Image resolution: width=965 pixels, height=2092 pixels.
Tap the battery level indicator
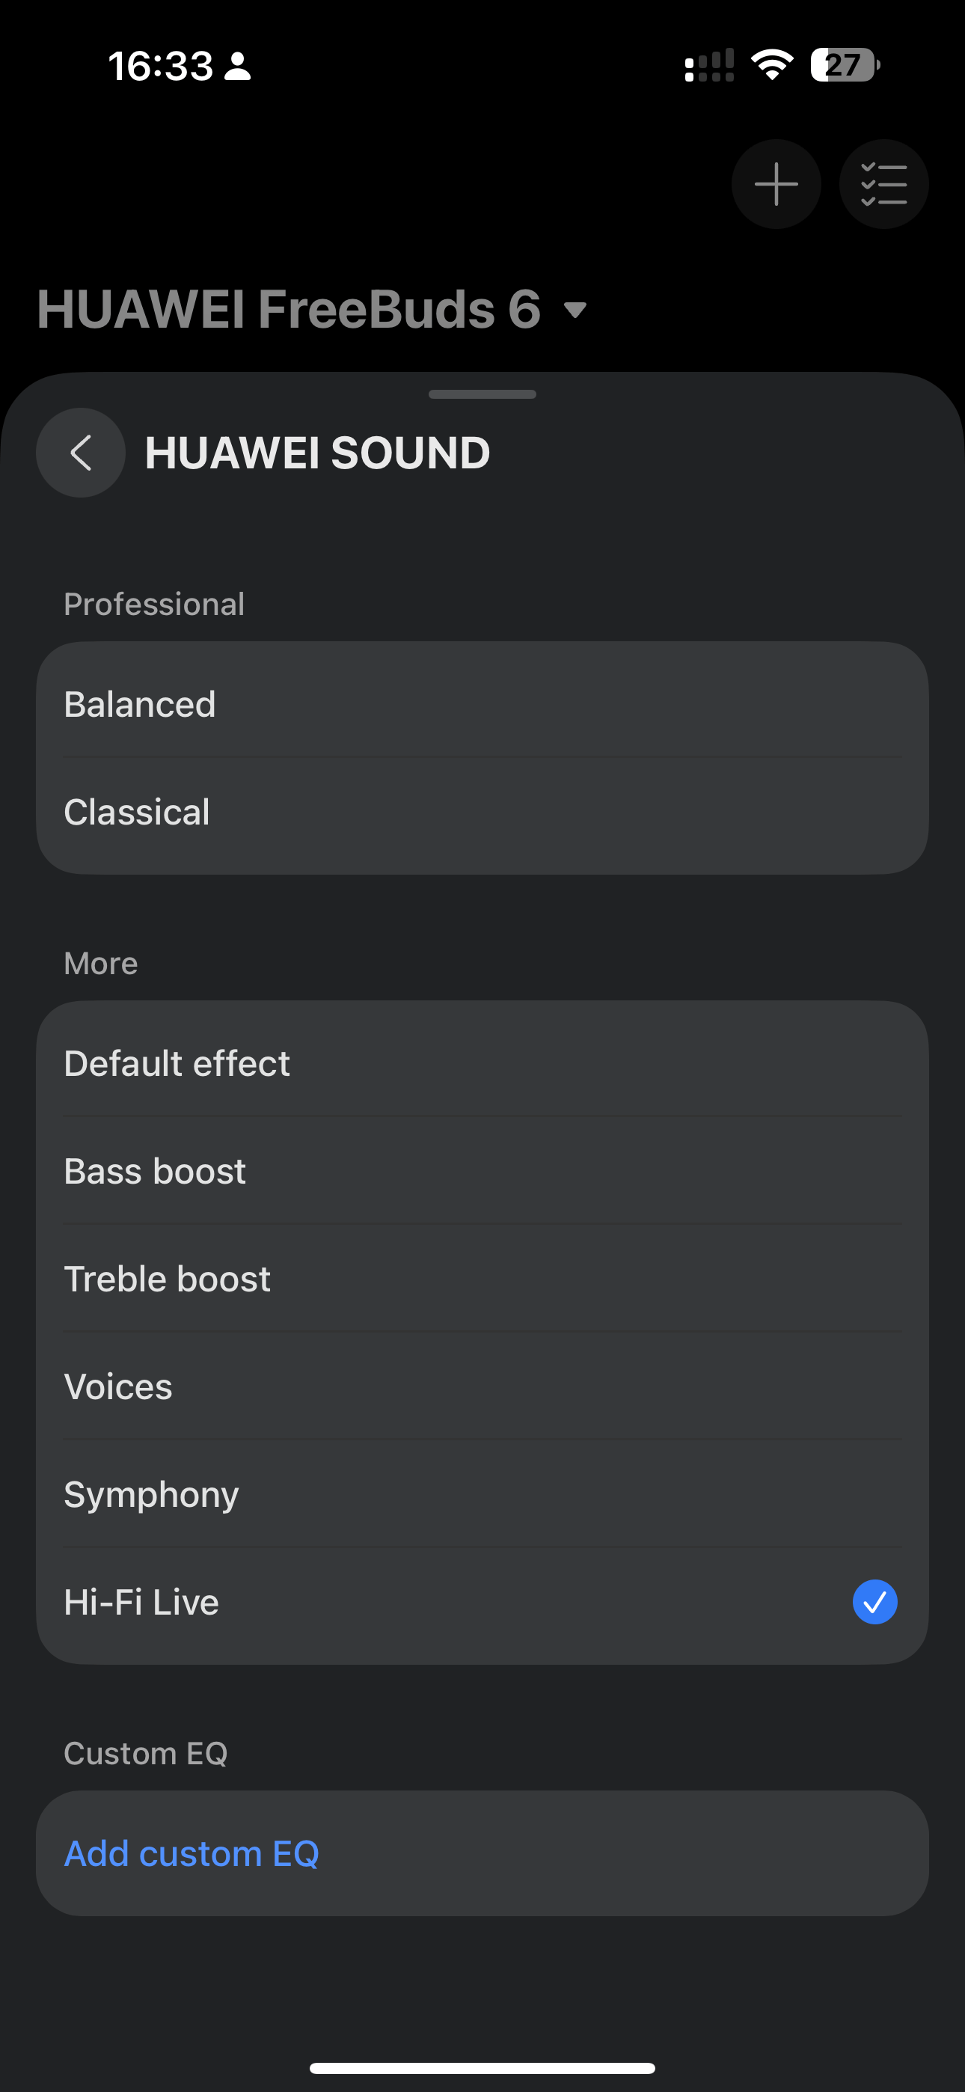coord(845,65)
